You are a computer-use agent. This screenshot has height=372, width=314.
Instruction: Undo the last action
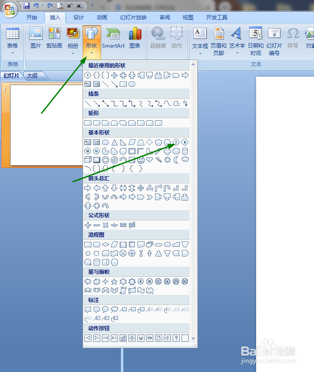click(x=36, y=5)
